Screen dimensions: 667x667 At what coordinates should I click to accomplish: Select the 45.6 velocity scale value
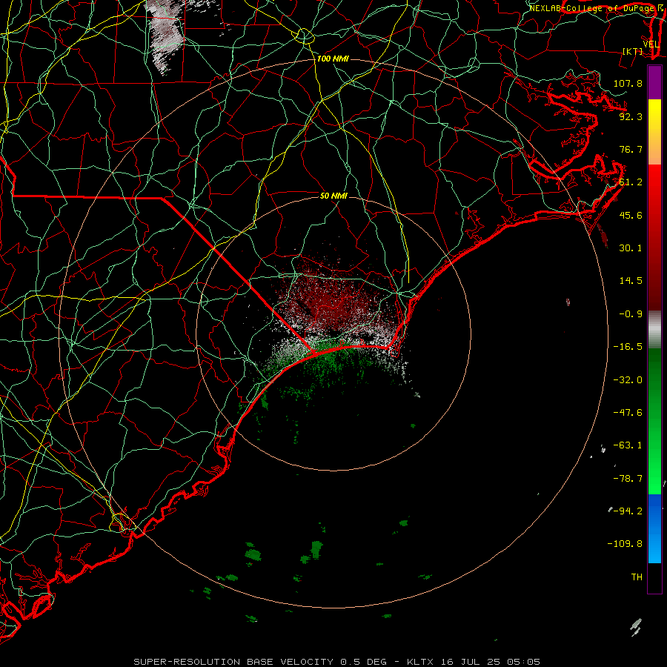(x=631, y=215)
